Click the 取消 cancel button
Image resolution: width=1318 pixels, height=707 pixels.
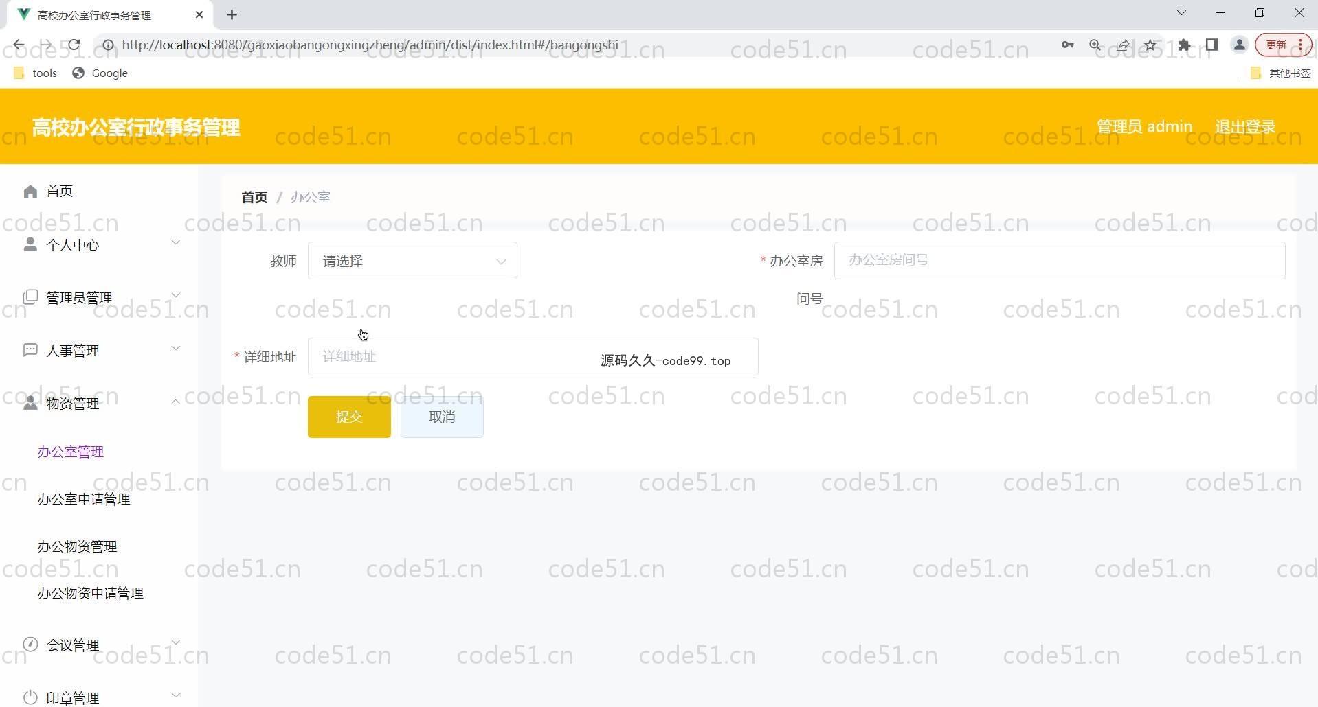442,417
